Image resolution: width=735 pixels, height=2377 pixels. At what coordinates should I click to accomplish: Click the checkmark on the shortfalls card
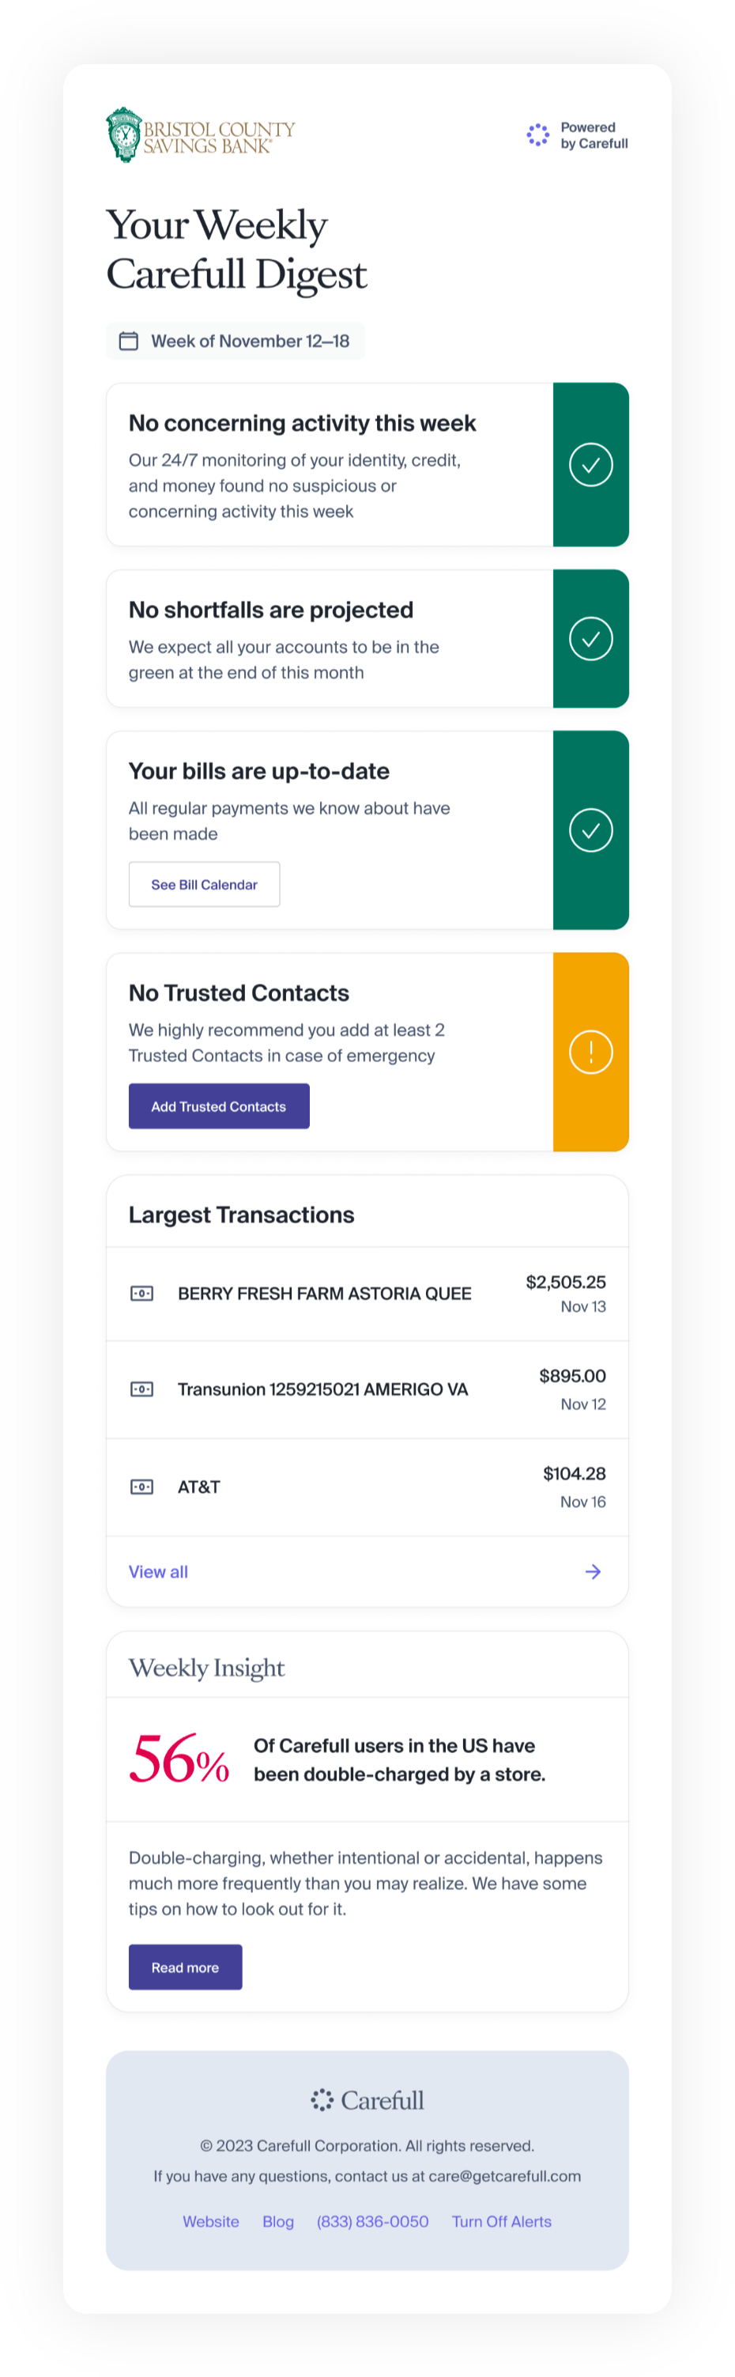click(x=590, y=637)
